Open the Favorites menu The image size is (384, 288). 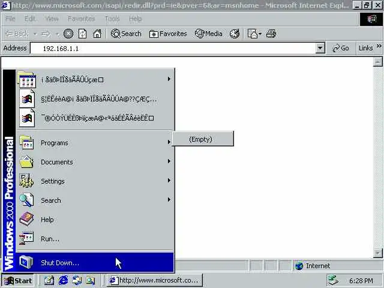(x=82, y=19)
